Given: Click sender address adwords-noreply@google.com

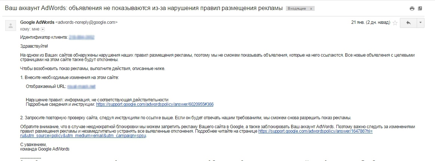Looking at the screenshot, I should pos(87,22).
